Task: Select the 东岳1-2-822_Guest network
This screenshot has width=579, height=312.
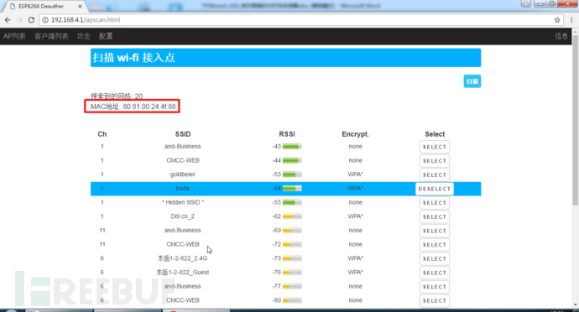Action: [435, 273]
